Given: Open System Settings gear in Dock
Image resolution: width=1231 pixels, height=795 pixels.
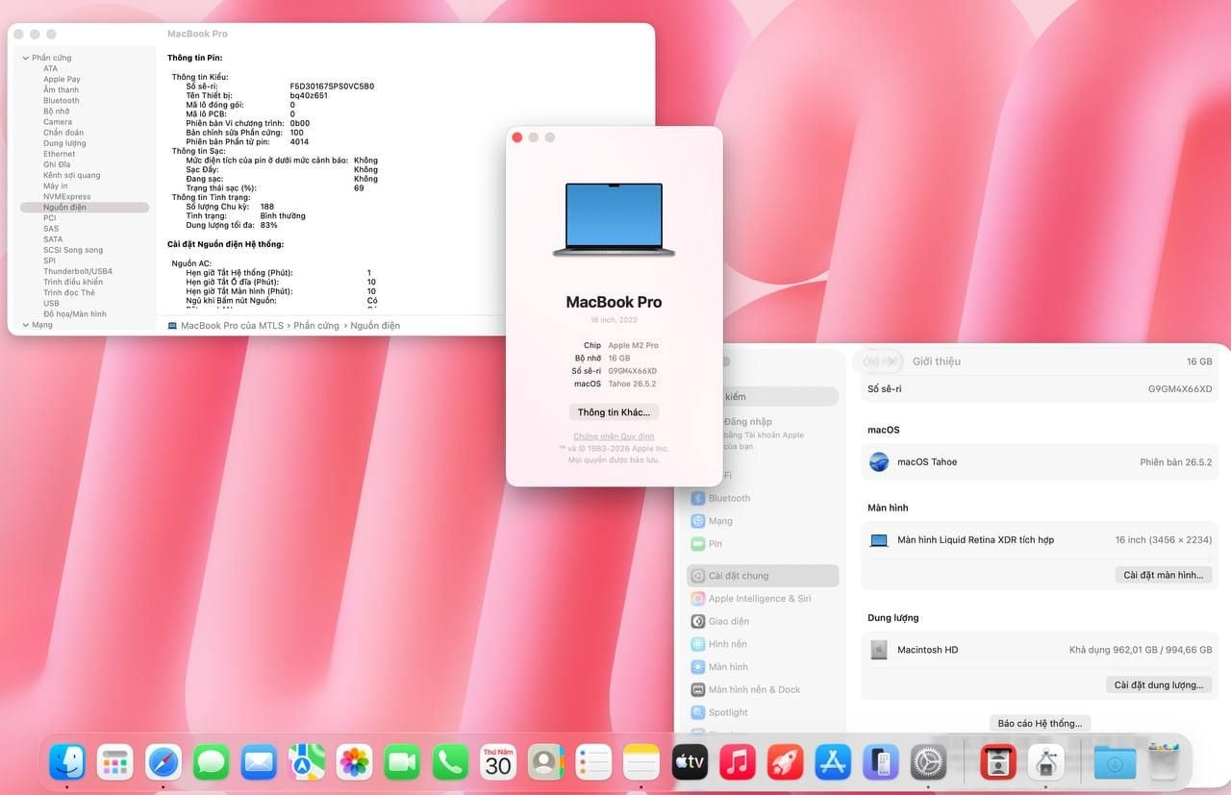Looking at the screenshot, I should coord(929,762).
